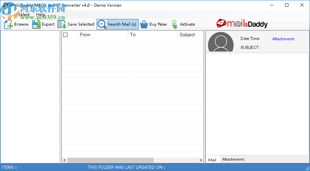Click the right arrow of the horizontal scrollbar

201,160
